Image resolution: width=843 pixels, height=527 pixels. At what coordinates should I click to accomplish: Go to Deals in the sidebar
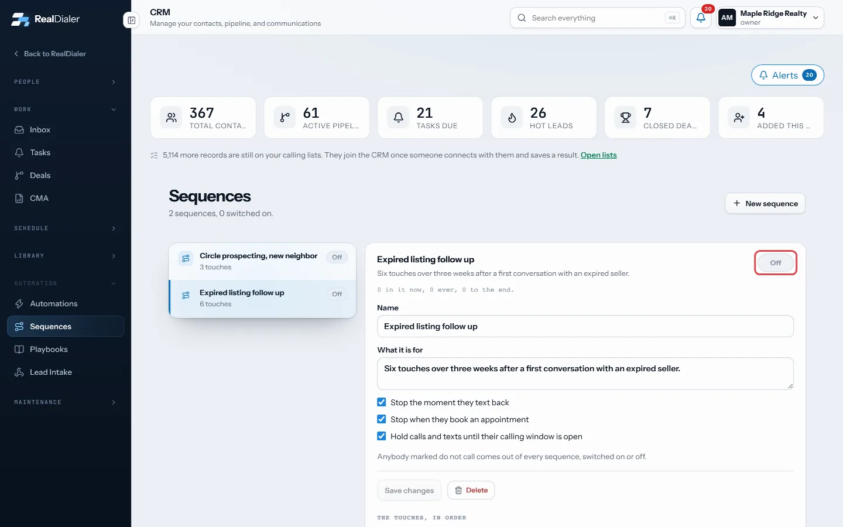66,176
